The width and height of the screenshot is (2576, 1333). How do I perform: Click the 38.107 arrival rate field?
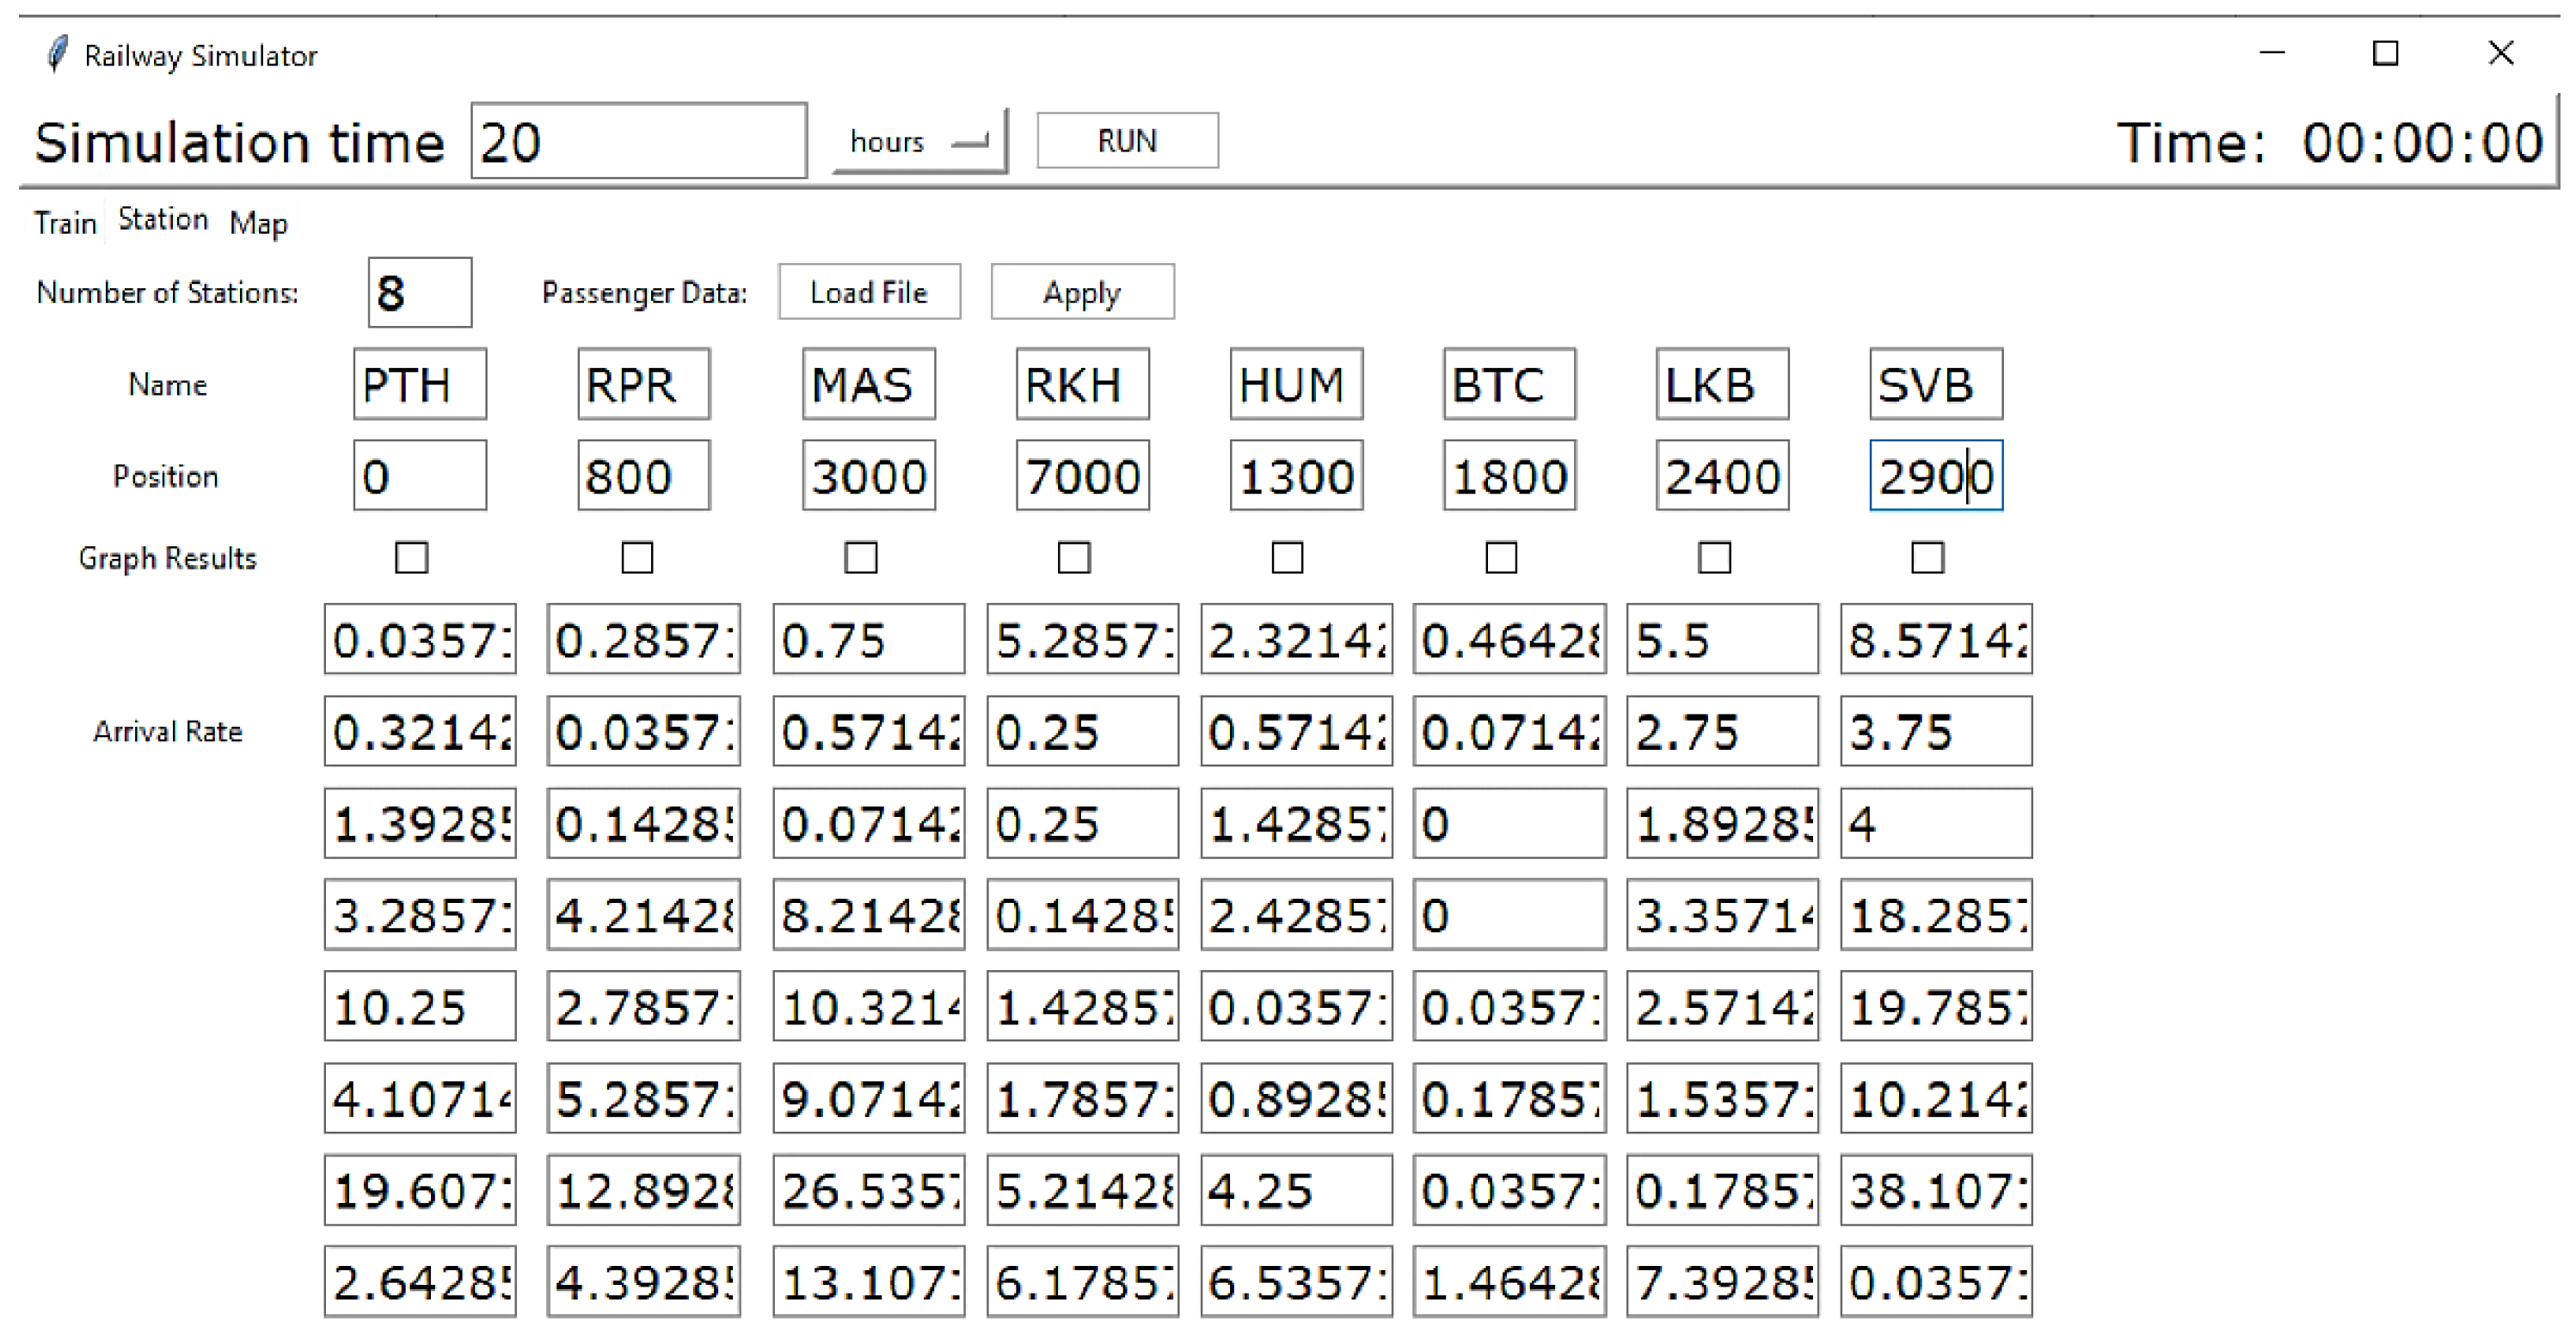1935,1190
